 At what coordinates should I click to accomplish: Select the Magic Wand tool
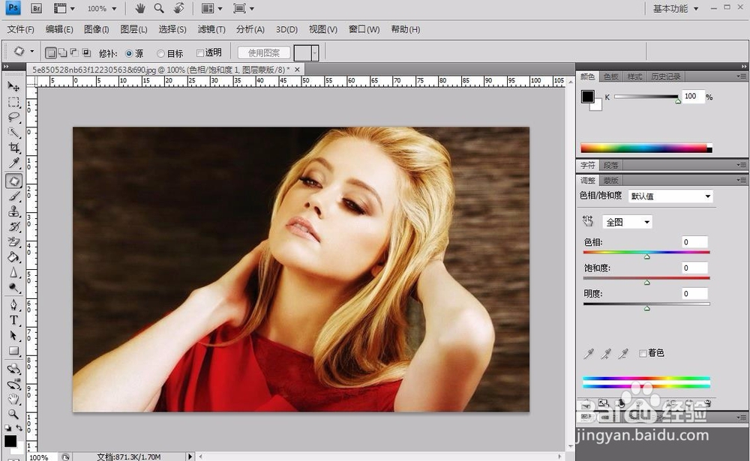pos(13,133)
